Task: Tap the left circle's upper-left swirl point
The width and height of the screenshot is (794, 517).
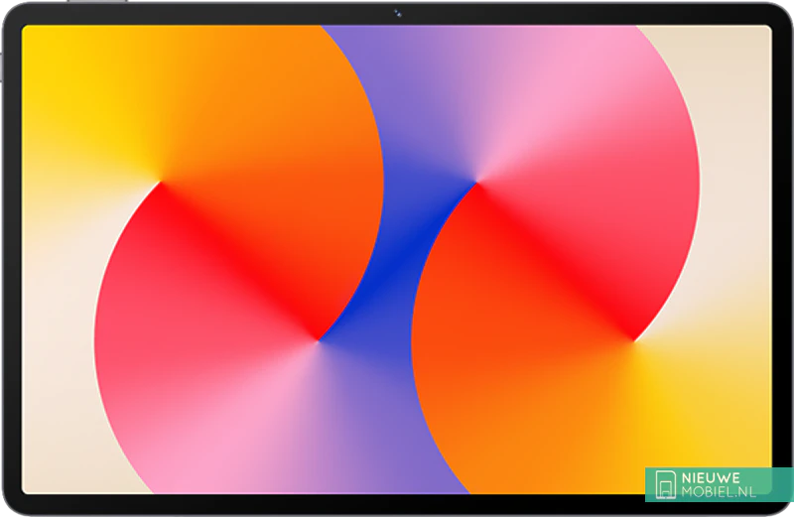Action: pos(161,183)
